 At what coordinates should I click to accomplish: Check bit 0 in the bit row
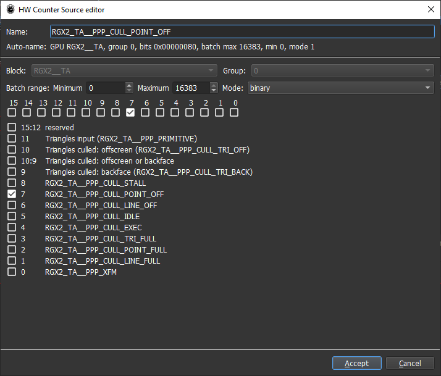(x=234, y=112)
